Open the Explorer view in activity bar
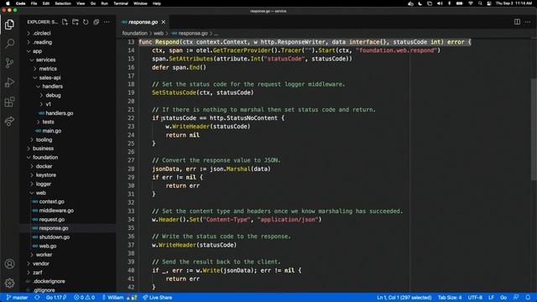 click(x=9, y=24)
